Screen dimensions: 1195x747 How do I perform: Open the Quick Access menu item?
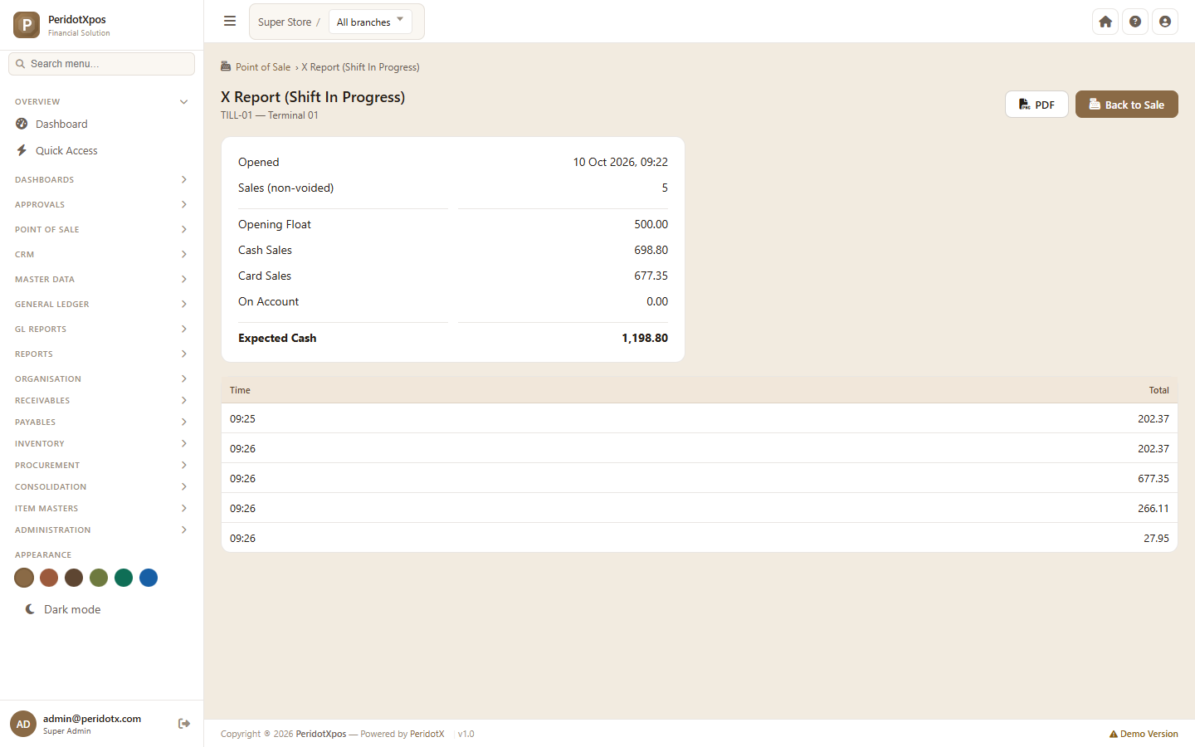coord(101,150)
